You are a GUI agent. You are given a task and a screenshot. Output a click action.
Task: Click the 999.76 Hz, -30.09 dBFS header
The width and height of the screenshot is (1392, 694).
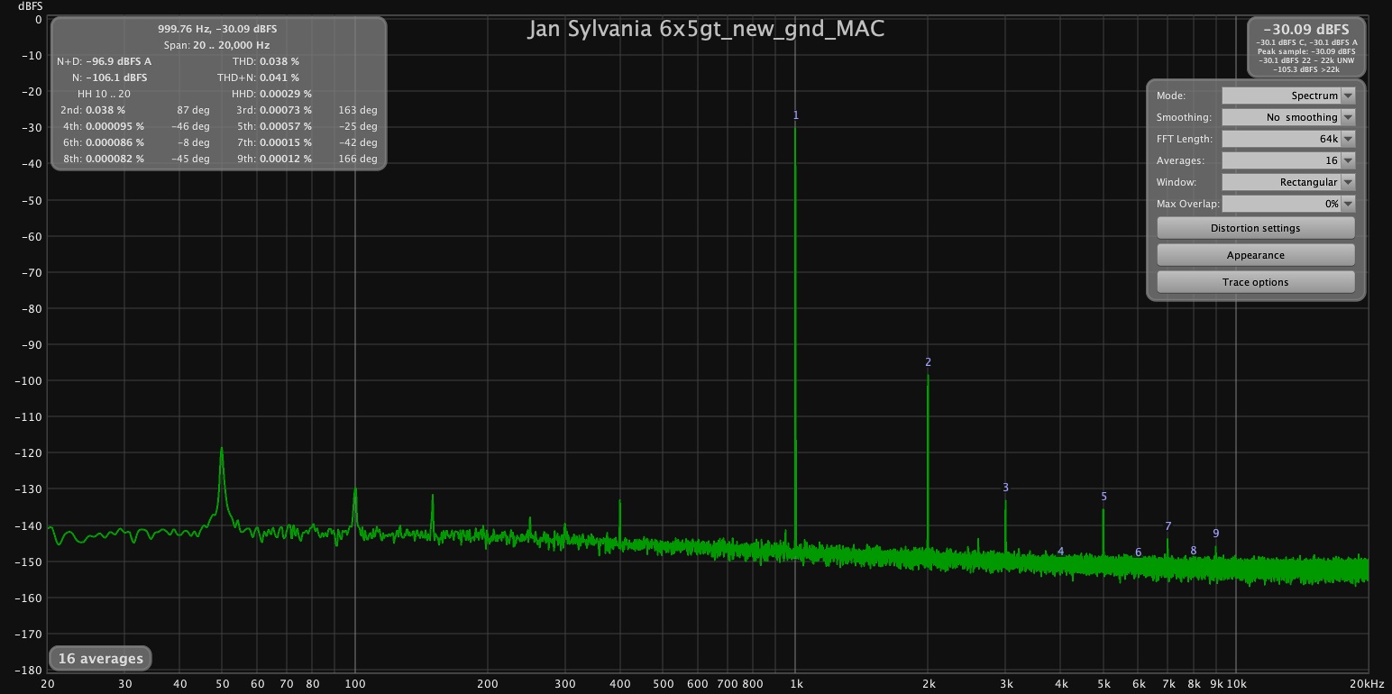coord(217,29)
